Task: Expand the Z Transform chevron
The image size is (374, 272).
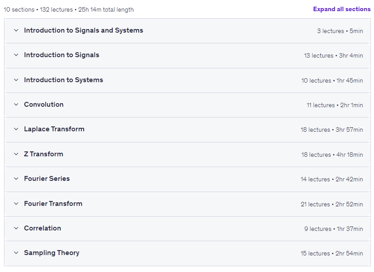Action: point(16,154)
